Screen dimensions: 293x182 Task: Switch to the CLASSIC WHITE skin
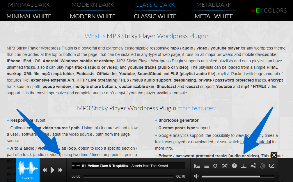[x=155, y=16]
